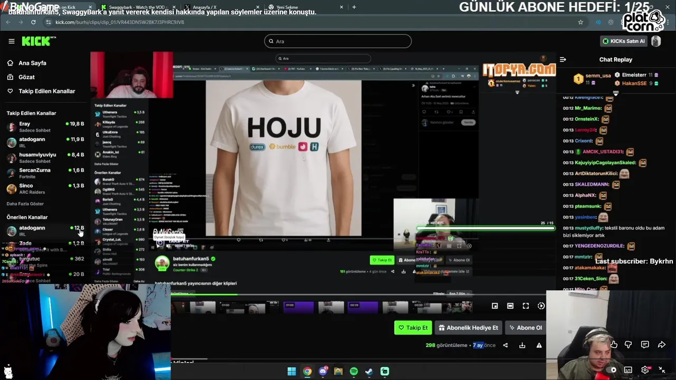The image size is (676, 380).
Task: Click the browser back arrow
Action: (x=8, y=22)
